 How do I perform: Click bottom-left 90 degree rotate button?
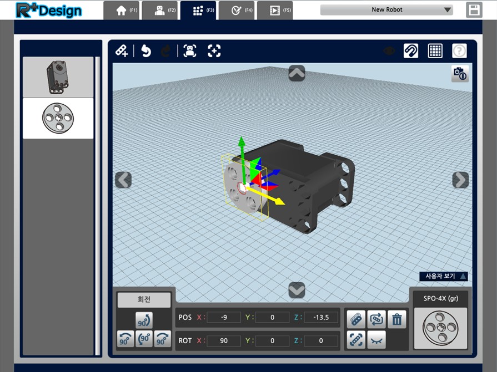tap(125, 339)
